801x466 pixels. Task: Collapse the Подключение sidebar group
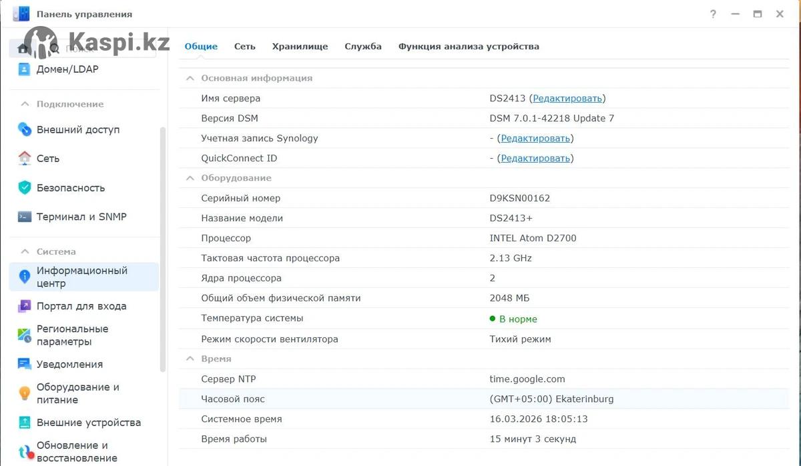25,104
